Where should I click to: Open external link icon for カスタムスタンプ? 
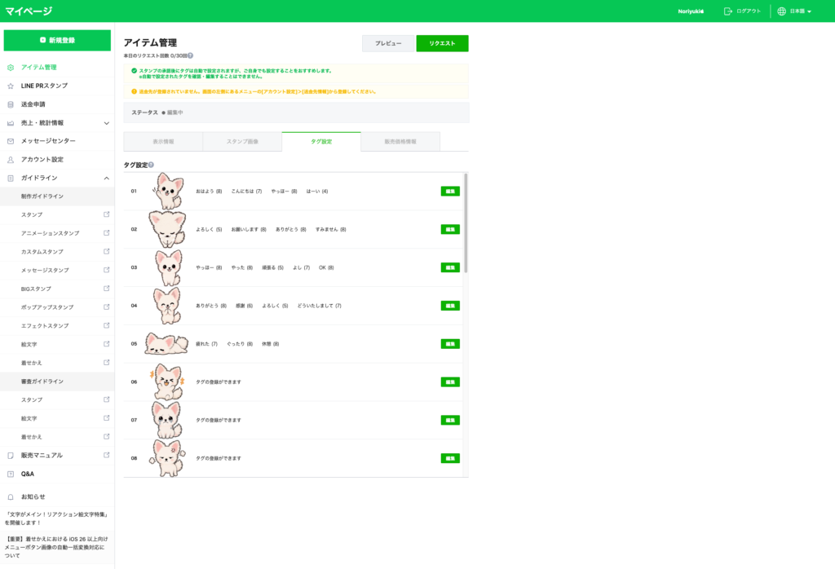pyautogui.click(x=107, y=251)
